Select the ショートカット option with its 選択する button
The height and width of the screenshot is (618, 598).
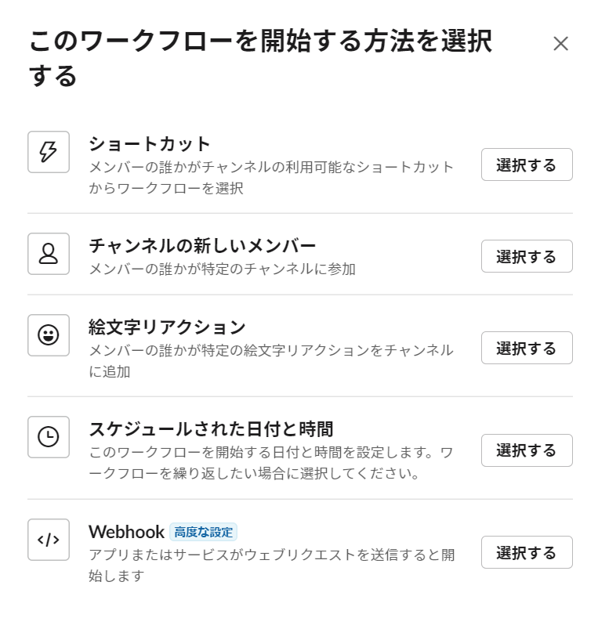click(x=527, y=164)
